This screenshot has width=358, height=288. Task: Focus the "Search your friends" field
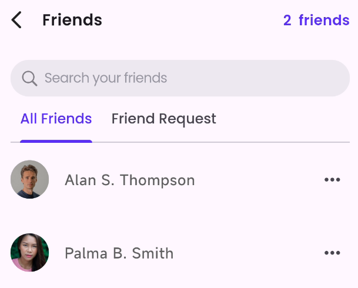(194, 78)
